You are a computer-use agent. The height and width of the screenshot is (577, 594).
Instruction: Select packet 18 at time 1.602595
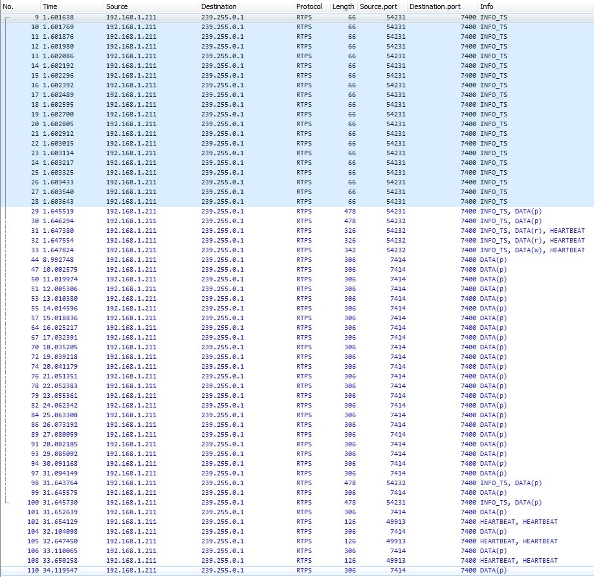tap(297, 105)
